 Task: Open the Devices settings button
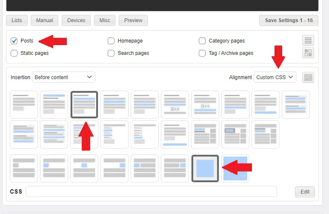(76, 20)
